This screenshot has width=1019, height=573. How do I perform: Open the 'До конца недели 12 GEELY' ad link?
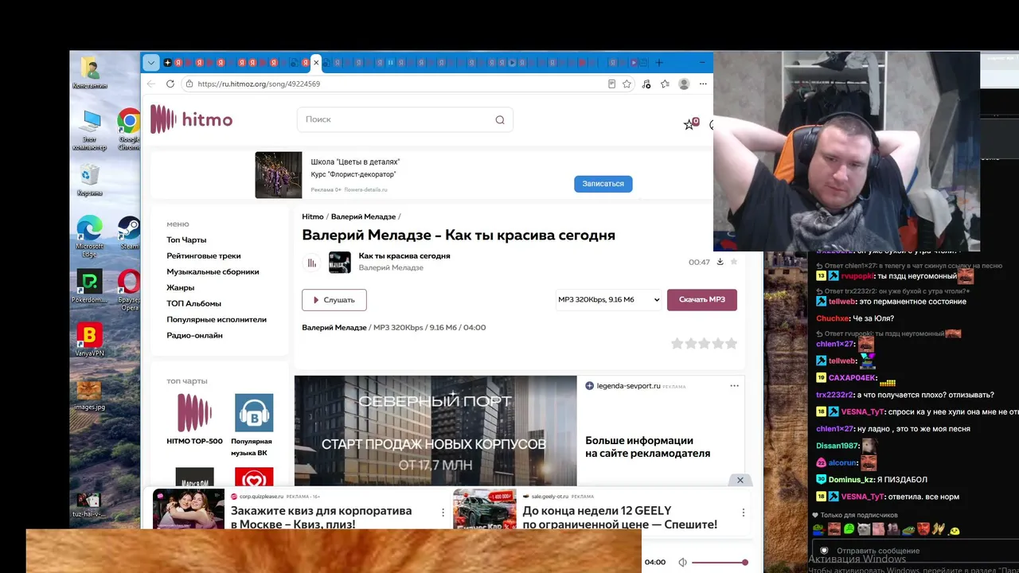tap(620, 517)
